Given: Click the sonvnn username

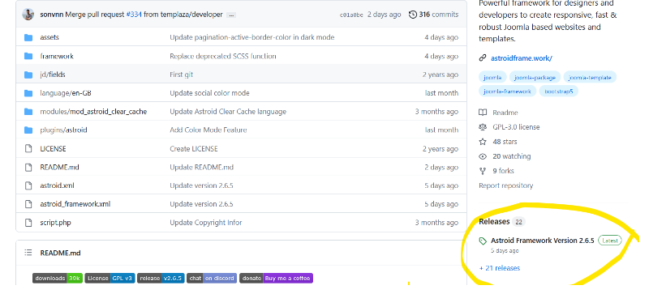Looking at the screenshot, I should [52, 15].
